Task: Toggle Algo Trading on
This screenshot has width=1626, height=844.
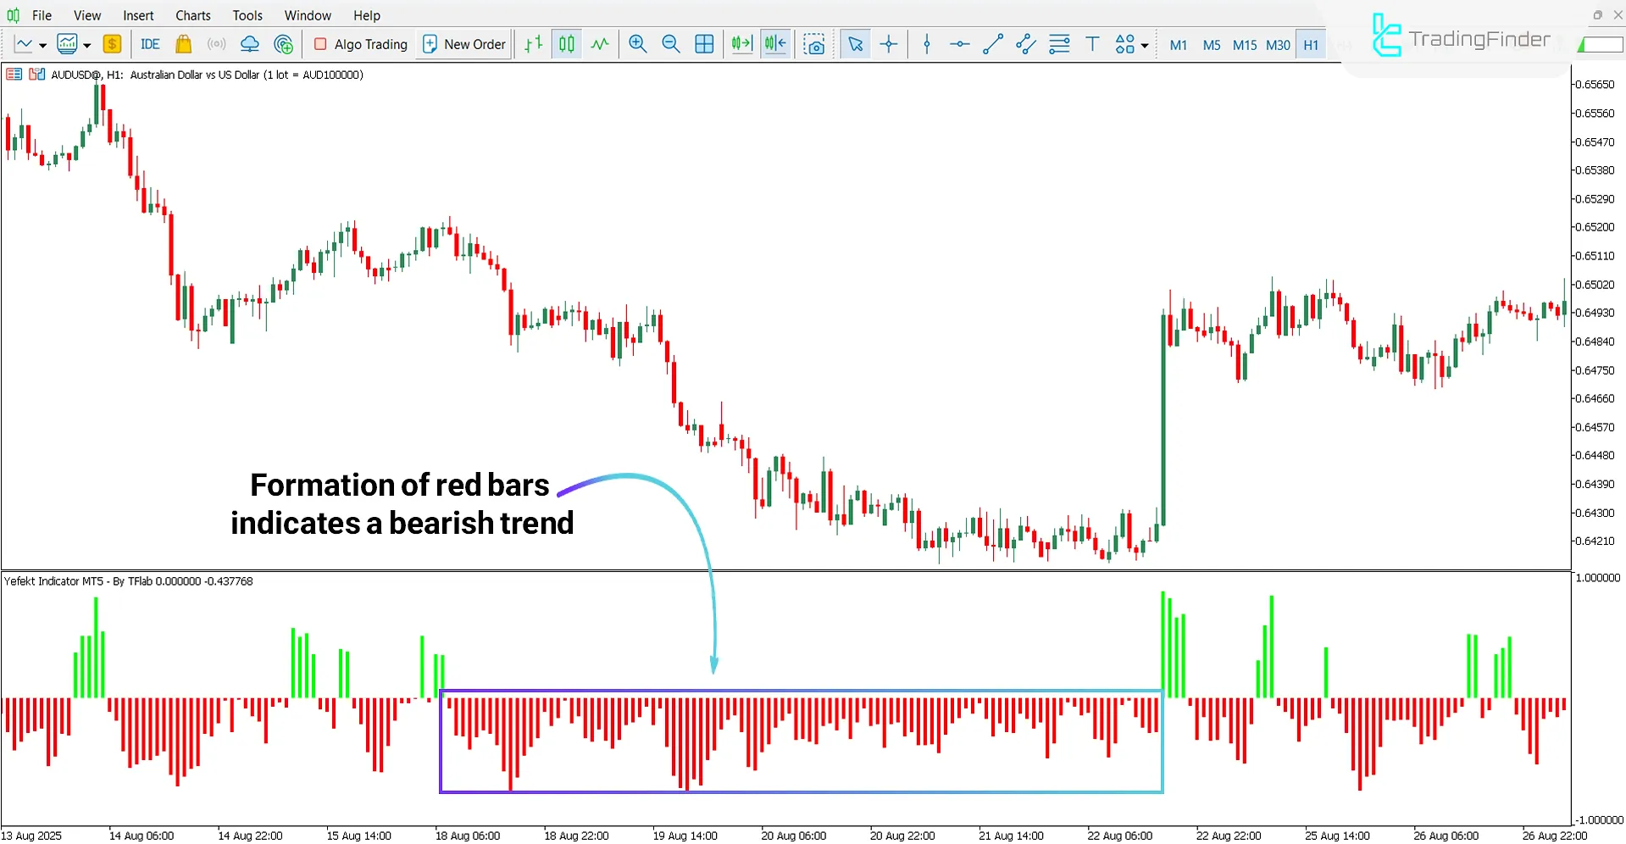Action: coord(359,44)
